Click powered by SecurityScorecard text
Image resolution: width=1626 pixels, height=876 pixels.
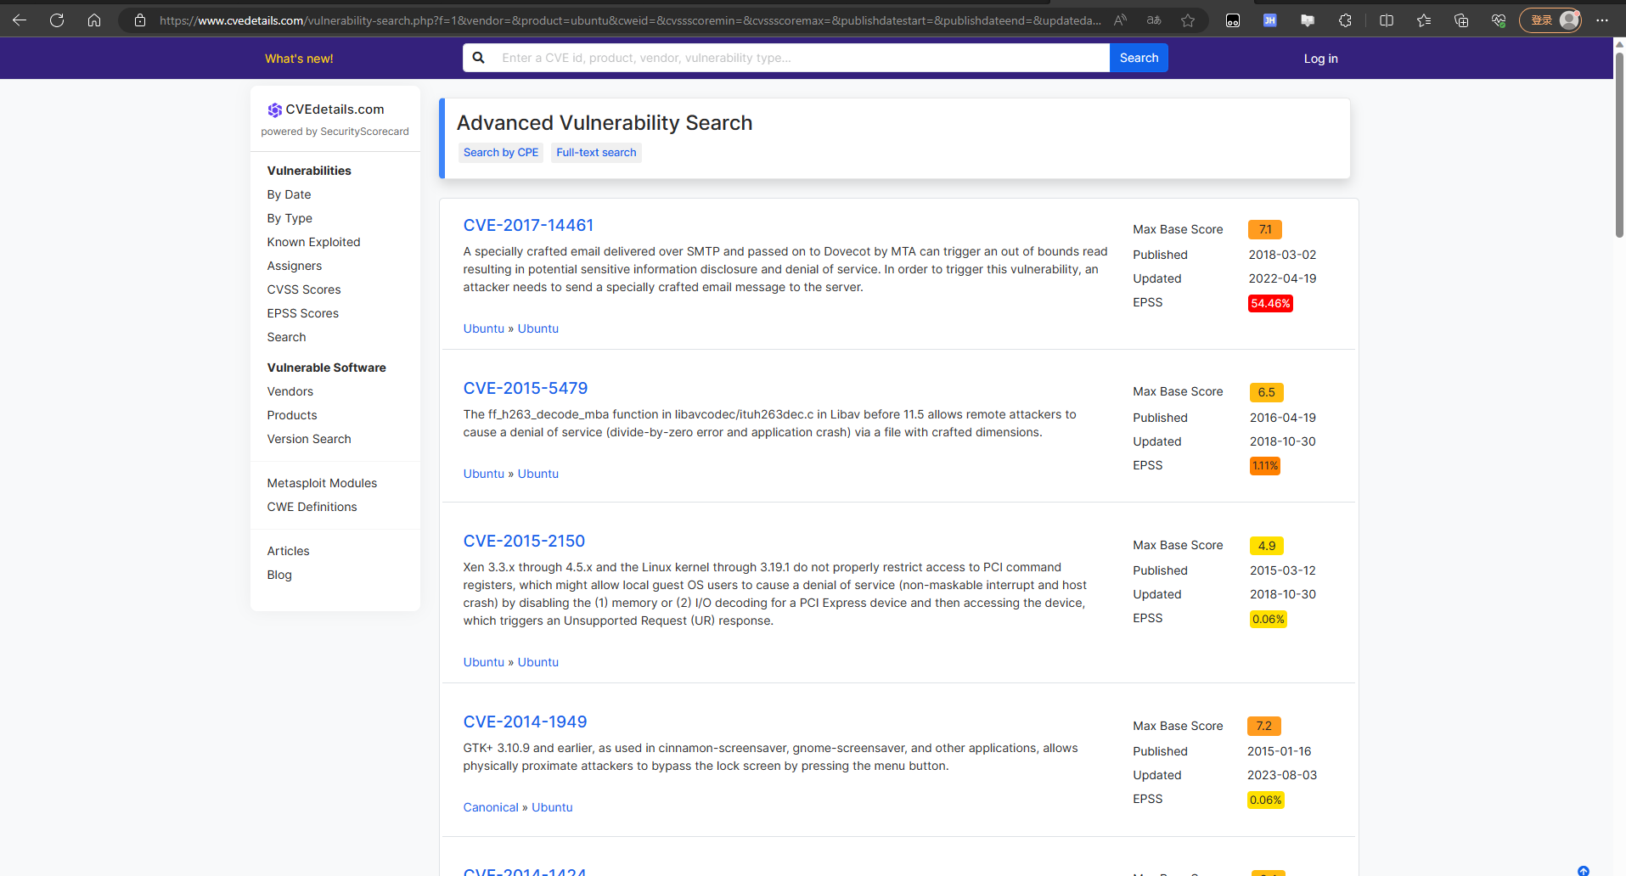335,132
